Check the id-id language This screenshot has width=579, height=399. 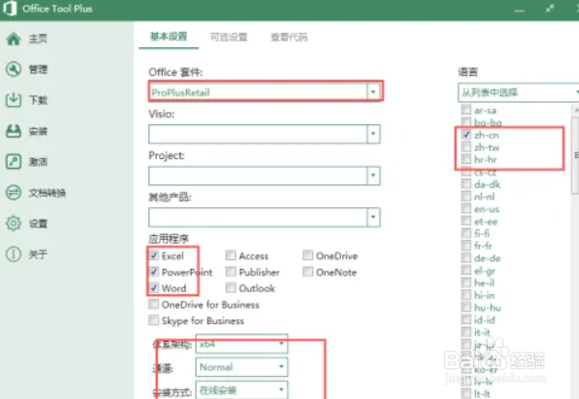(x=466, y=320)
